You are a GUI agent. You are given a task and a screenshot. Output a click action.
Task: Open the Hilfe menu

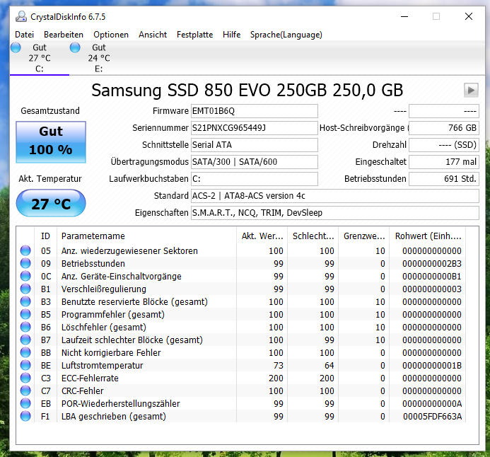pyautogui.click(x=231, y=35)
